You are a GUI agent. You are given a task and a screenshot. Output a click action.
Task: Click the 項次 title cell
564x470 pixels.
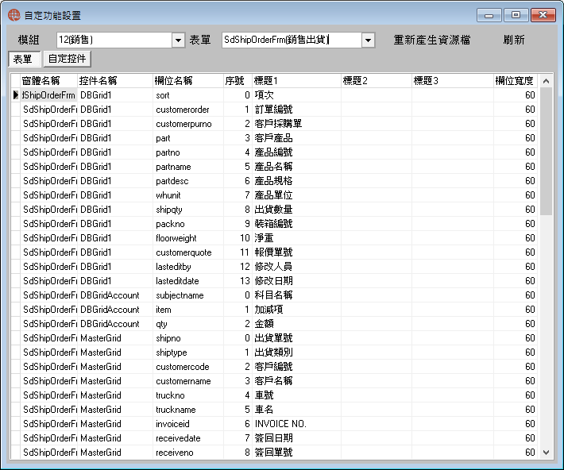pyautogui.click(x=296, y=95)
